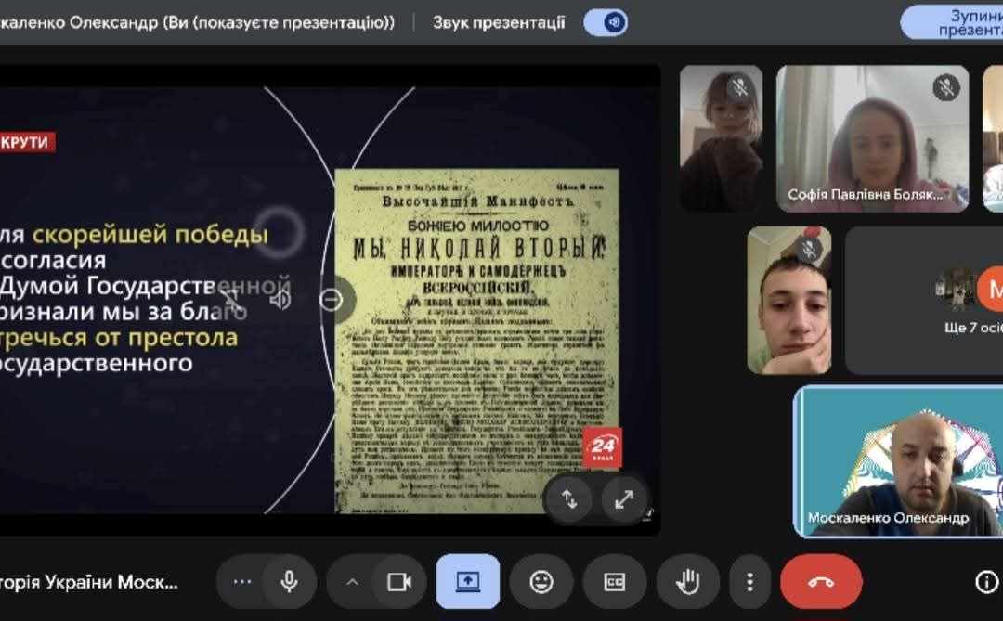Click the КРУТИ red label in the presentation
This screenshot has width=1003, height=621.
click(27, 142)
